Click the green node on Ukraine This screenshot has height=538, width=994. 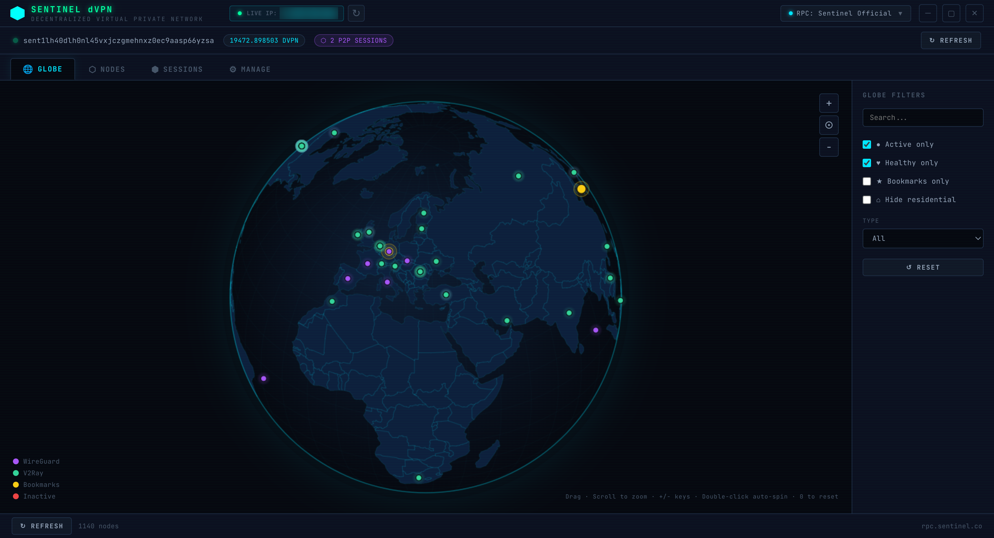click(436, 261)
